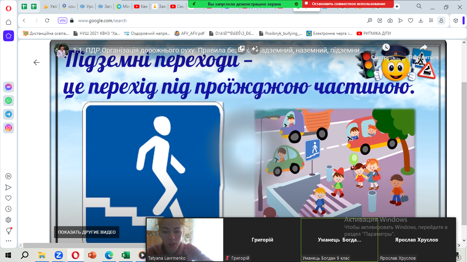Image resolution: width=467 pixels, height=262 pixels.
Task: Switch to the 'Уро' tab
Action: click(x=87, y=6)
